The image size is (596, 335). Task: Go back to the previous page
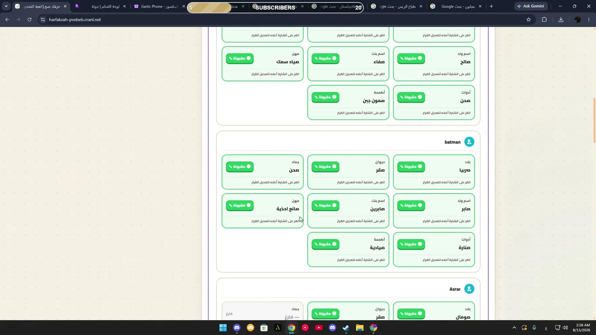(x=7, y=20)
